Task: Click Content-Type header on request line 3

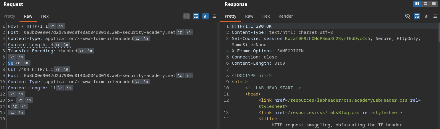Action: pos(70,38)
